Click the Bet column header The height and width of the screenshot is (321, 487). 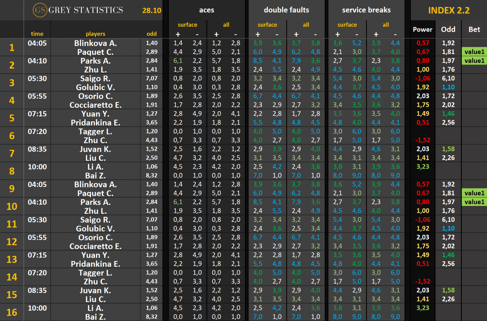pyautogui.click(x=474, y=29)
